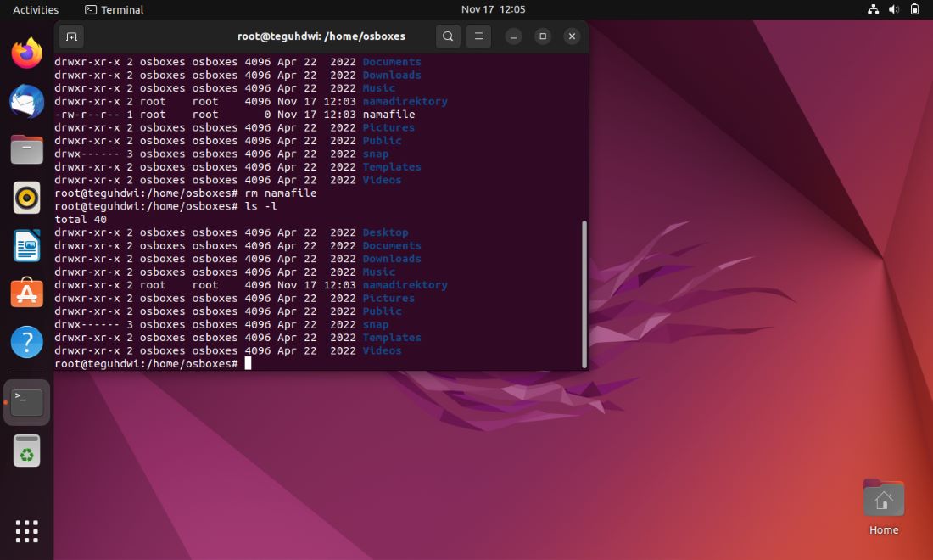Click 'Music' in the lower listing
The image size is (933, 560).
pyautogui.click(x=378, y=272)
